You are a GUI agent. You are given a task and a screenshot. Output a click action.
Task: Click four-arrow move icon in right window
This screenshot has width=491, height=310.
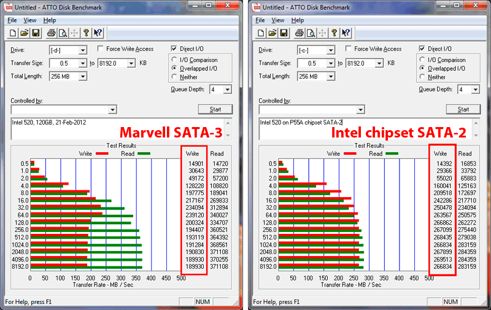click(x=322, y=33)
